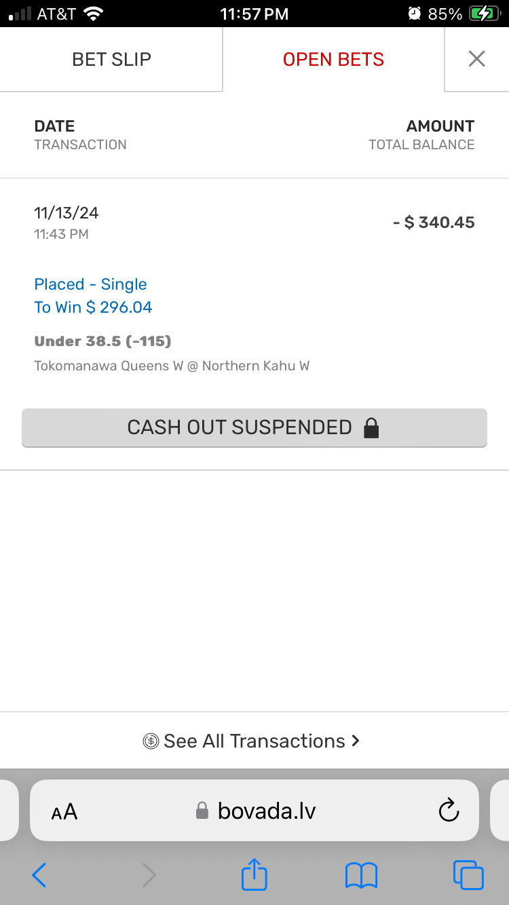Open See All Transactions link
Screen dimensions: 509x905
pos(254,741)
